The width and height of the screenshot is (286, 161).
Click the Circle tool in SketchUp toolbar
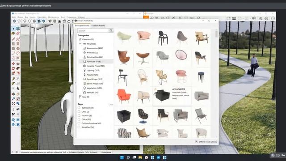click(13, 48)
